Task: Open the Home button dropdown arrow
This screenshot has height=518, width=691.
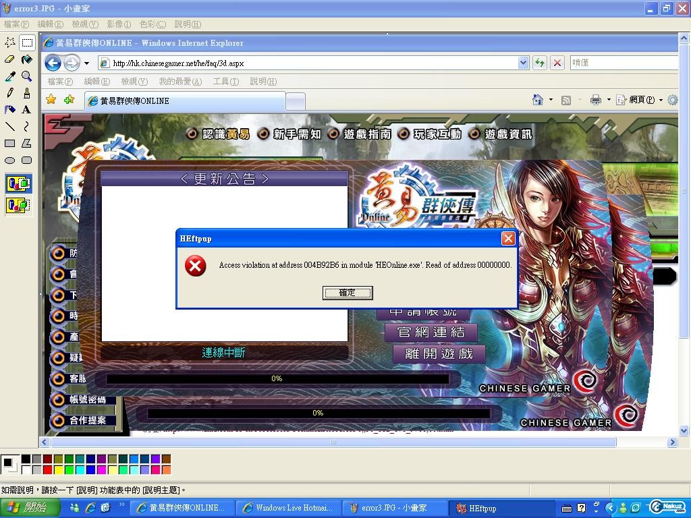Action: 551,100
